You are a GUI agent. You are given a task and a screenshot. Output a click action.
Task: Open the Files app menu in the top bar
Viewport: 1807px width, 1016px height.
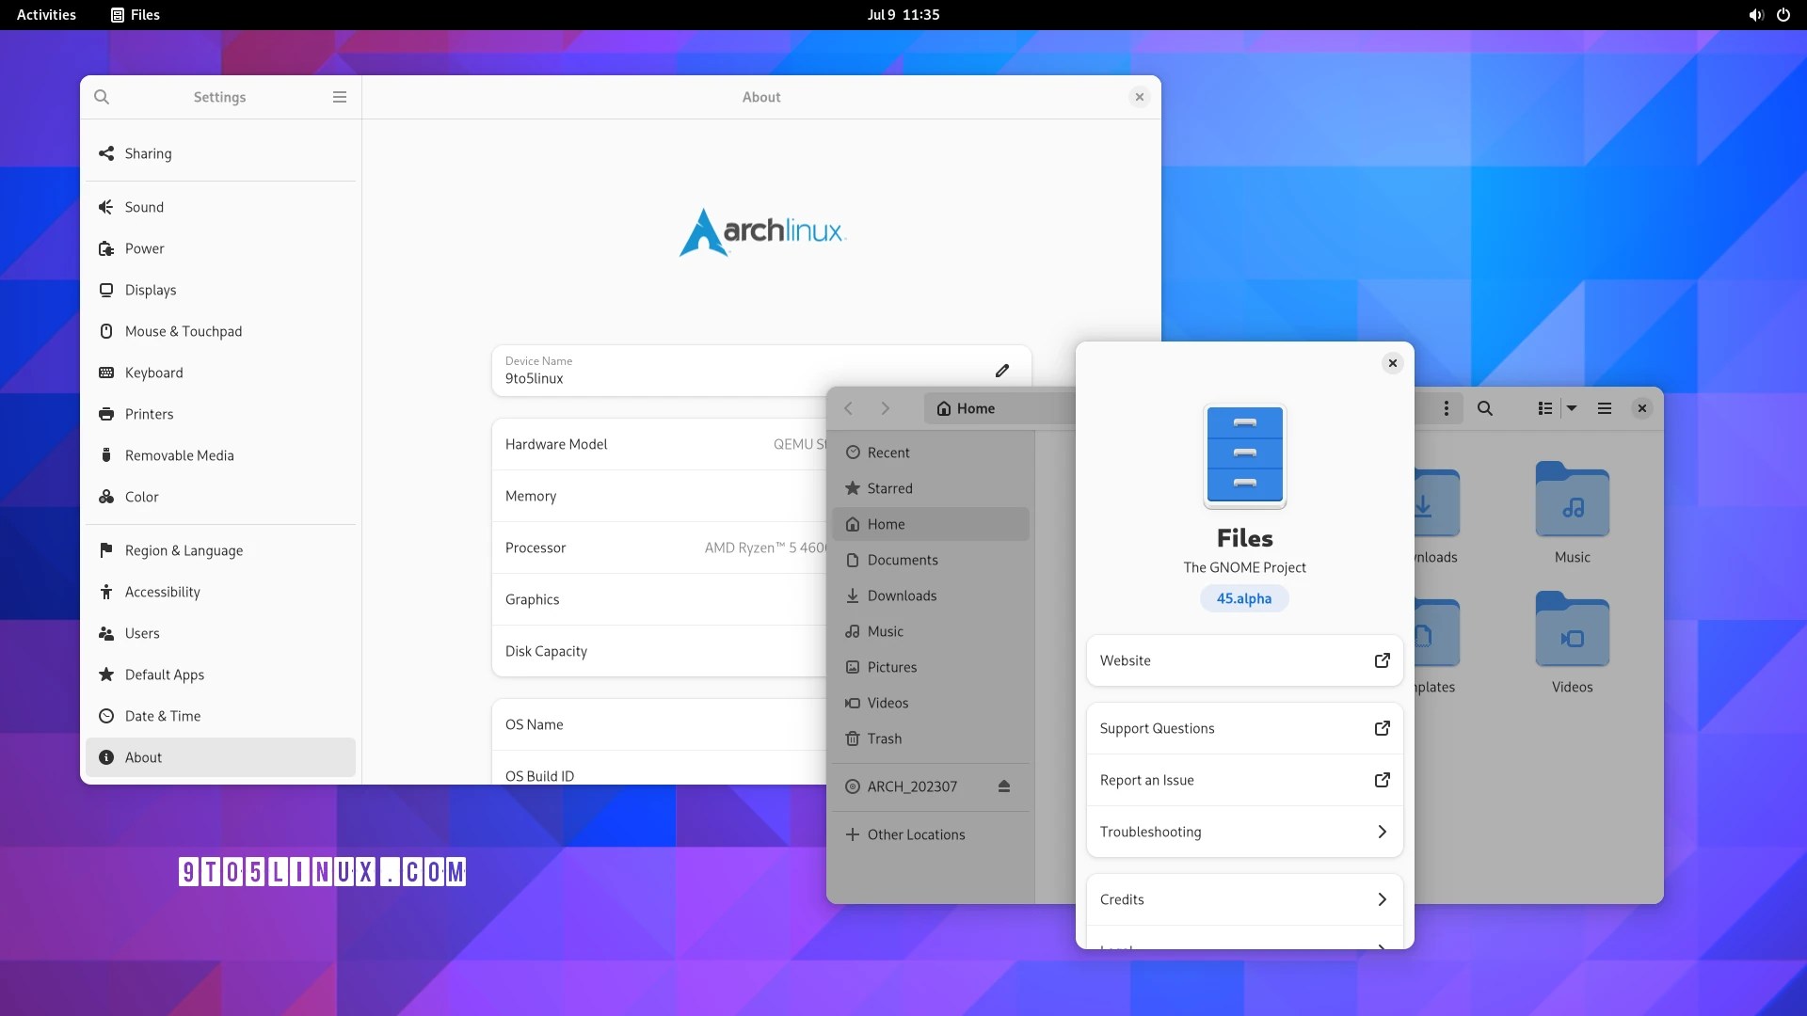tap(136, 15)
